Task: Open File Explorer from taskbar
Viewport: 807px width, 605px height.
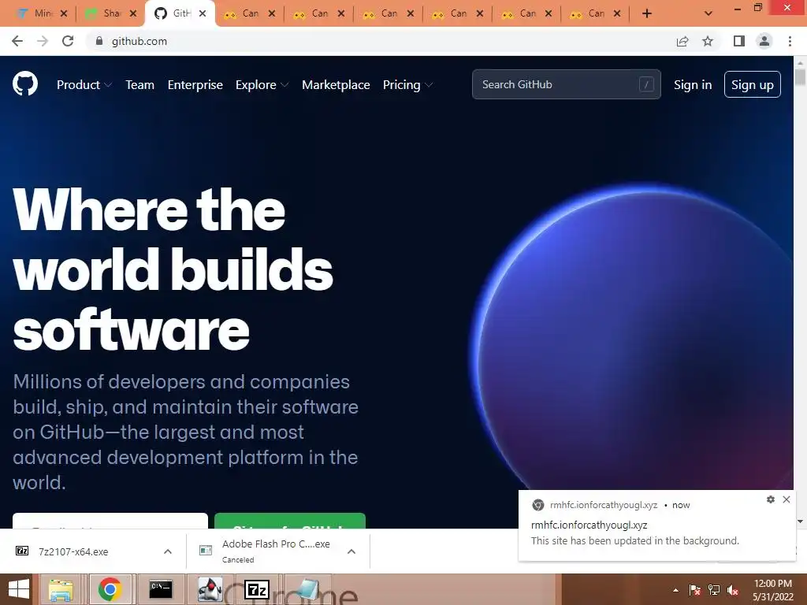Action: 61,589
